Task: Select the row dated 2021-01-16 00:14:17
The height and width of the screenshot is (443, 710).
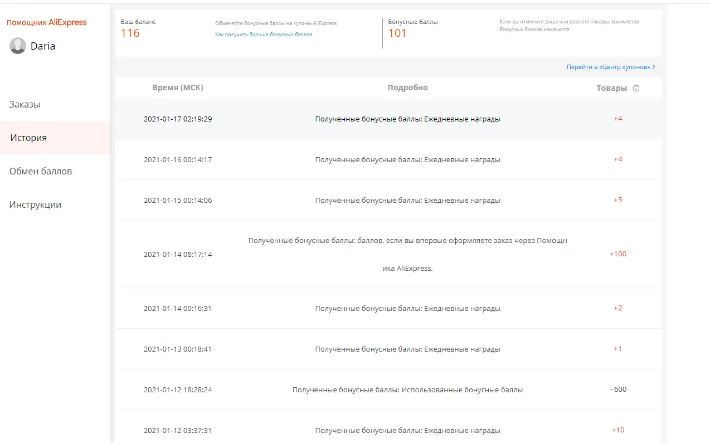Action: (388, 159)
